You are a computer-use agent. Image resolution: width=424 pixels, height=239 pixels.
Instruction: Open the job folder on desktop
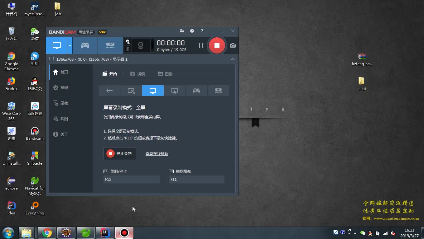(58, 9)
